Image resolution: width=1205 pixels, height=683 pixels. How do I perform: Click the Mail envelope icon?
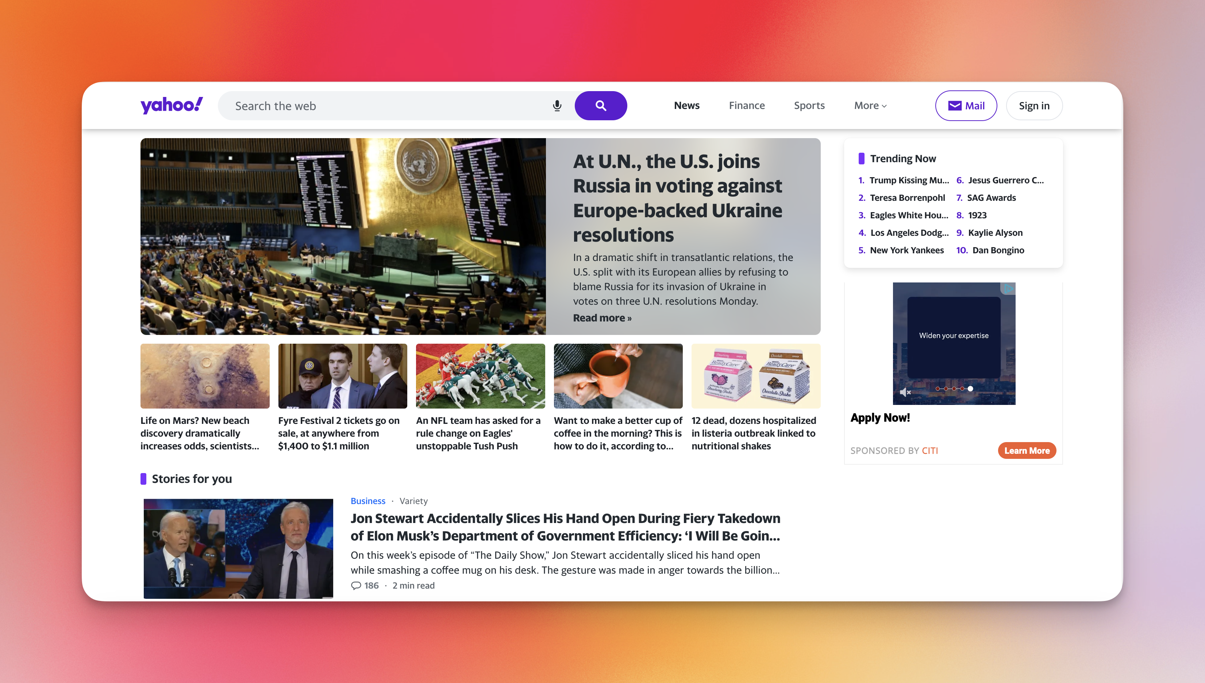[954, 105]
